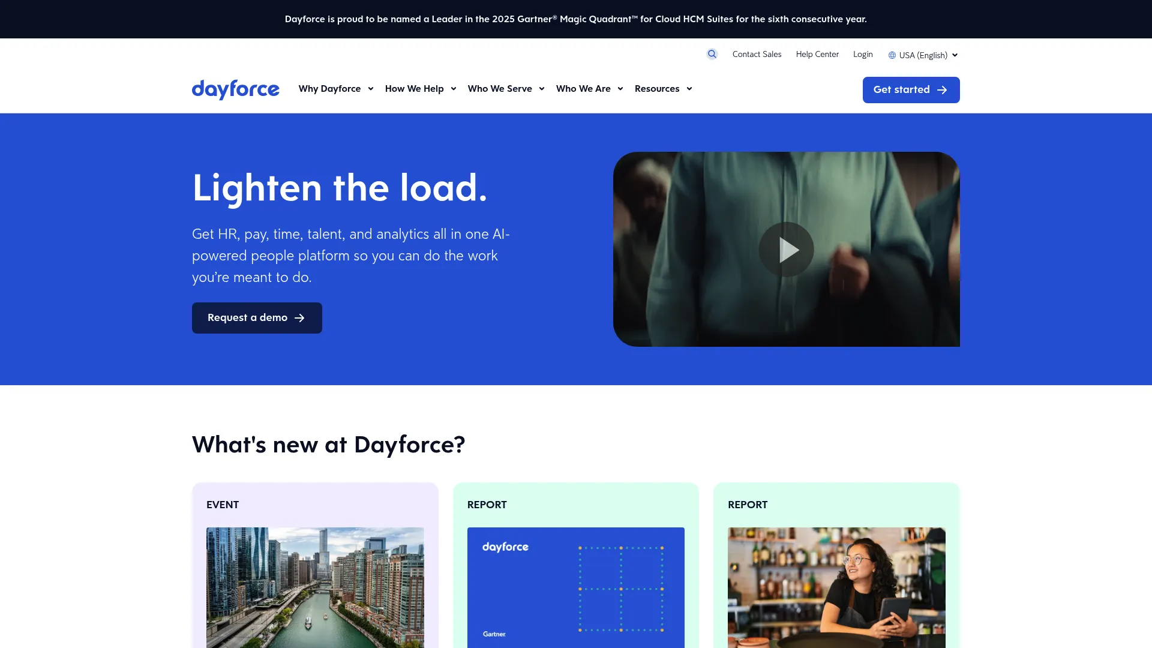1152x648 pixels.
Task: Open the Who We Serve menu
Action: [x=506, y=89]
